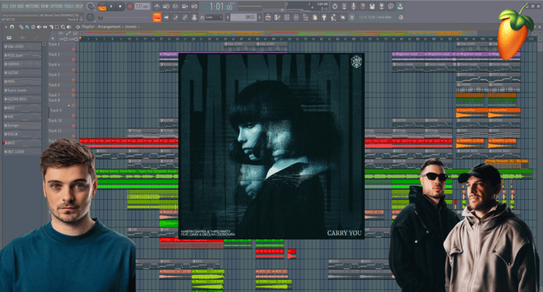This screenshot has width=543, height=292.
Task: Open the Mixer window icon
Action: (x=296, y=17)
